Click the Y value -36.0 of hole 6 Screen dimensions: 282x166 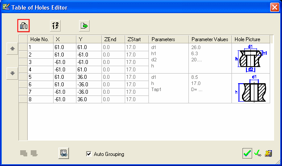coord(89,84)
